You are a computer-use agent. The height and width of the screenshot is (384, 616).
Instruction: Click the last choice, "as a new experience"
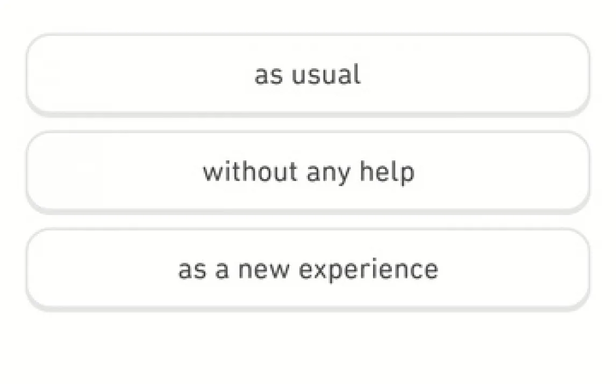click(x=307, y=269)
